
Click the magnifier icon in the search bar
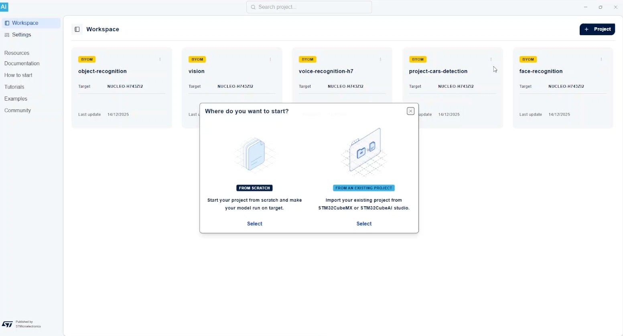click(253, 7)
